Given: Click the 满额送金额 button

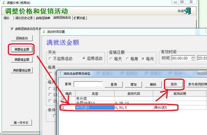Looking at the screenshot, I should tap(22, 50).
